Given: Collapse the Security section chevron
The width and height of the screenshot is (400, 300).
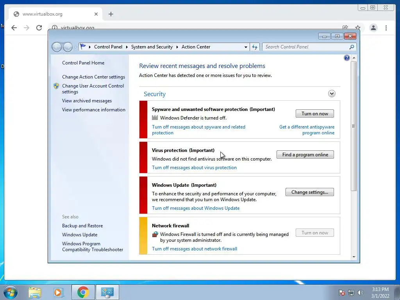Looking at the screenshot, I should 332,94.
